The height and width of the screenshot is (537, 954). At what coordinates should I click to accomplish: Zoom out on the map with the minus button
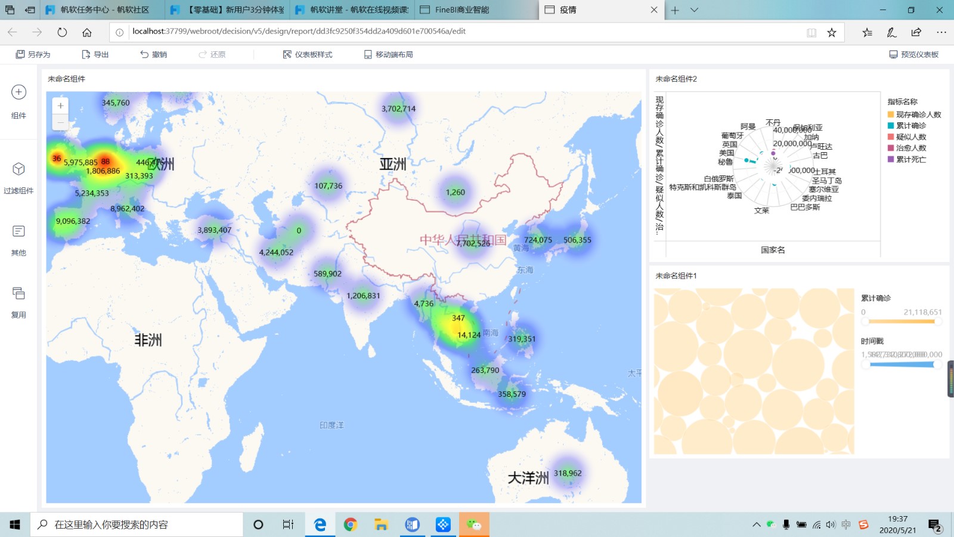click(60, 122)
